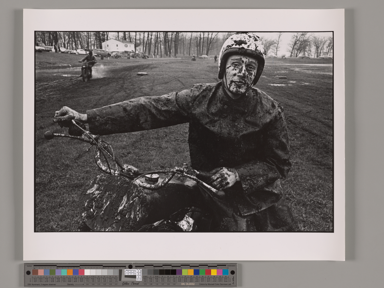This screenshot has height=288, width=384.
Task: Pick the black patch numbered 21
Action: 173,272
